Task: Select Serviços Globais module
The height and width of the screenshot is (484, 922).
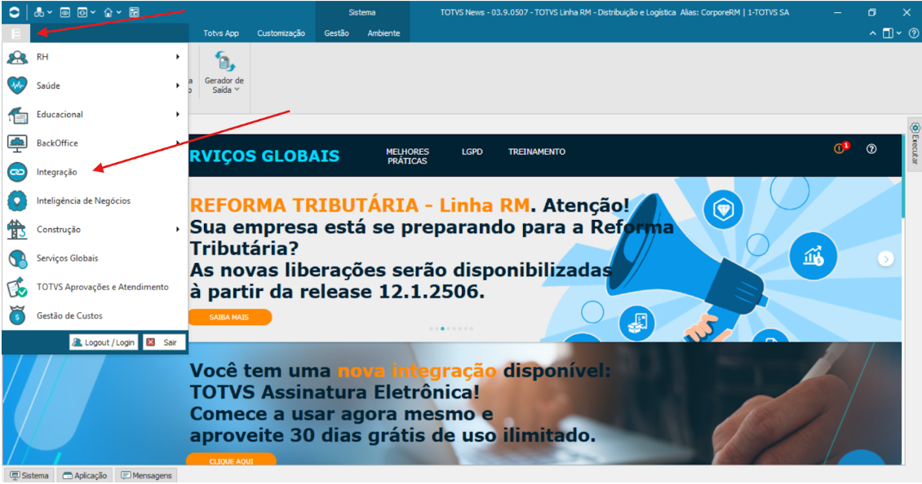Action: click(95, 258)
